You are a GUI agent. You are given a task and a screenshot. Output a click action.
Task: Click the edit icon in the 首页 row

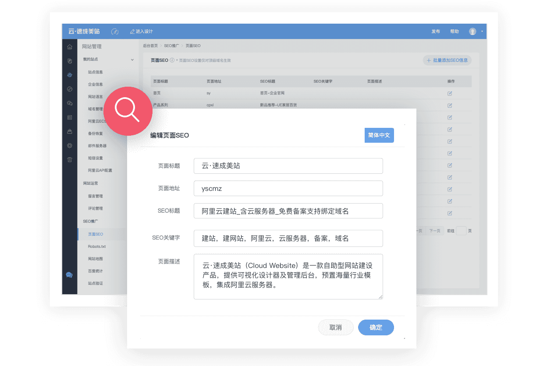450,93
